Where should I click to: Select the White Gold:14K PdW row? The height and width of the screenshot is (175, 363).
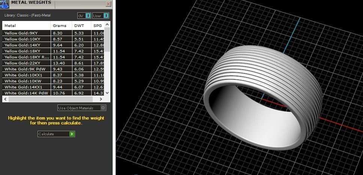[53, 93]
